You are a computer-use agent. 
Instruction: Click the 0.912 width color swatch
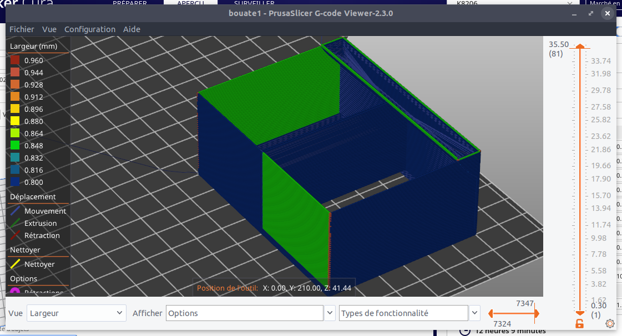[x=14, y=96]
